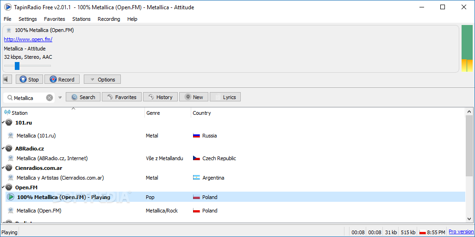Viewport: 475px width, 237px height.
Task: Click the TapinRadio app icon in title bar
Action: 7,7
